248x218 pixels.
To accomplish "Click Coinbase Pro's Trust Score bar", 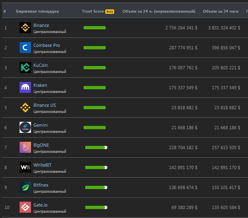I will [x=95, y=48].
